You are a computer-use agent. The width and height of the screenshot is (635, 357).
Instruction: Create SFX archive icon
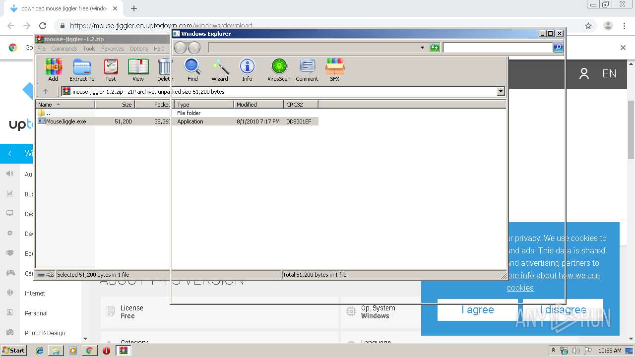(x=335, y=69)
